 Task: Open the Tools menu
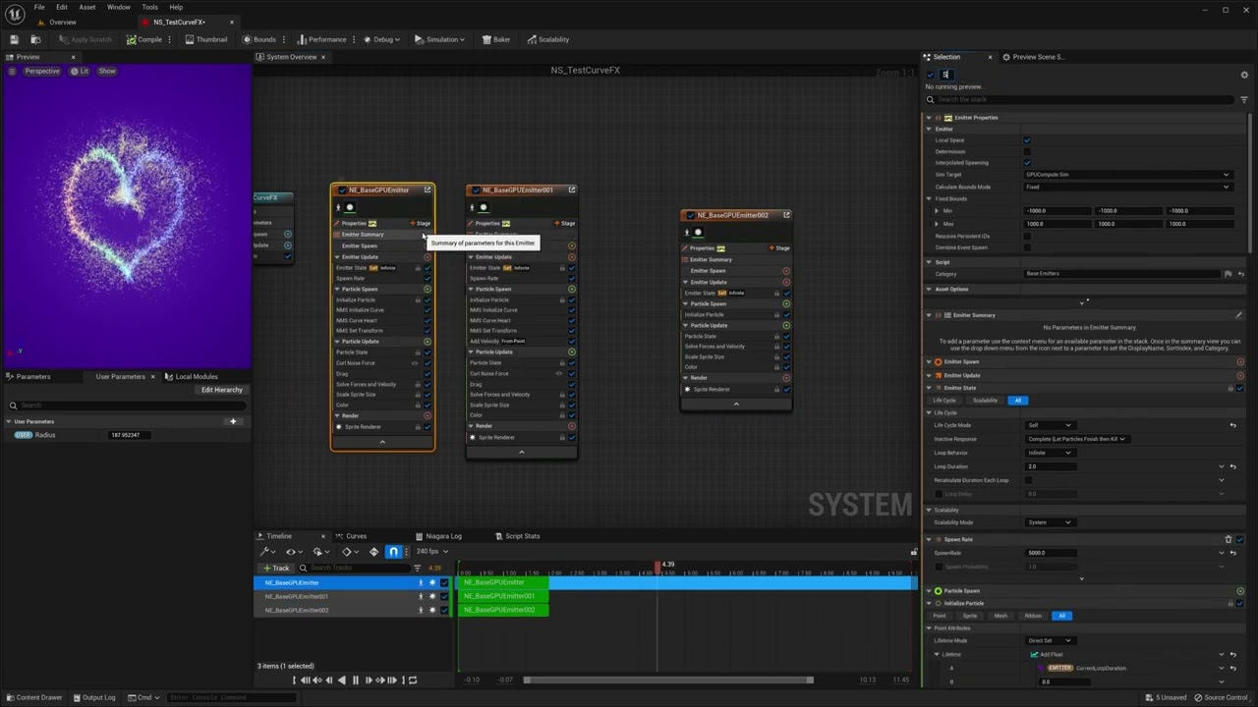pyautogui.click(x=149, y=7)
